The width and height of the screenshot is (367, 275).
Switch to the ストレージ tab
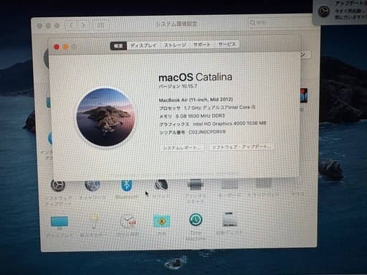click(175, 45)
